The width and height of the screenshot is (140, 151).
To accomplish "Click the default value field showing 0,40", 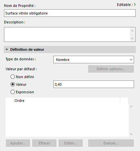I will [x=94, y=84].
